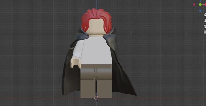Click the dark red negative X axis gizmo dot
Viewport: 206px width, 106px height.
click(x=194, y=5)
